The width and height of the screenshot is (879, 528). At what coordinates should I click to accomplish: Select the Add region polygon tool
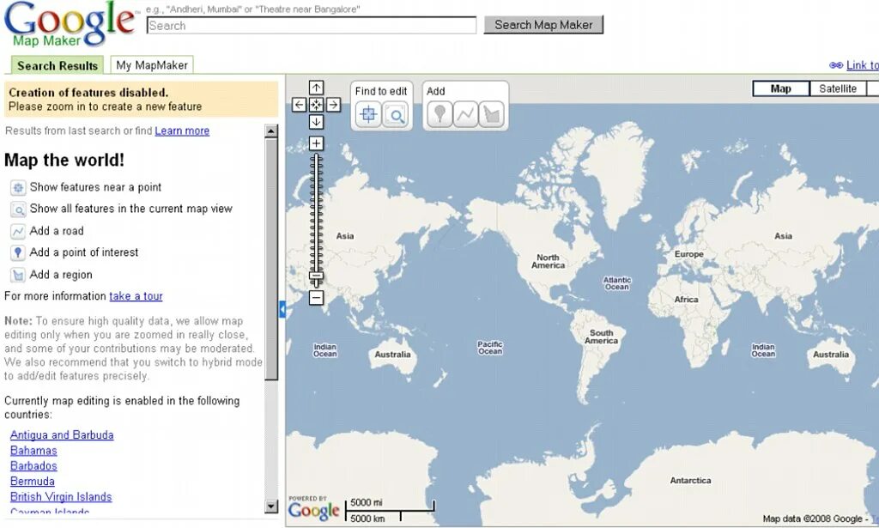[491, 114]
